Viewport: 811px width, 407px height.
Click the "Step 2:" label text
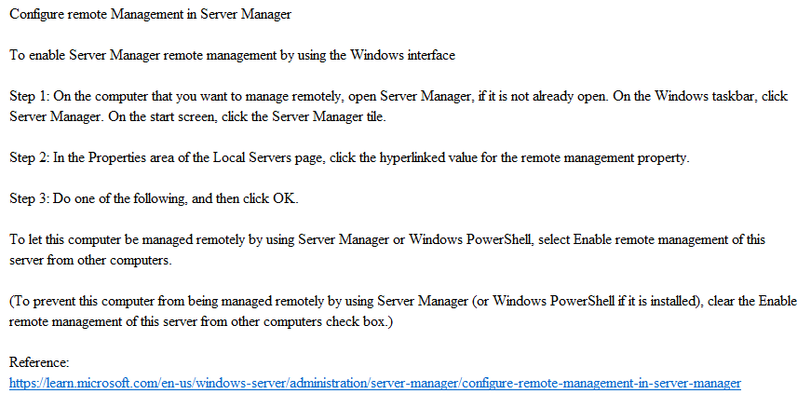coord(29,158)
